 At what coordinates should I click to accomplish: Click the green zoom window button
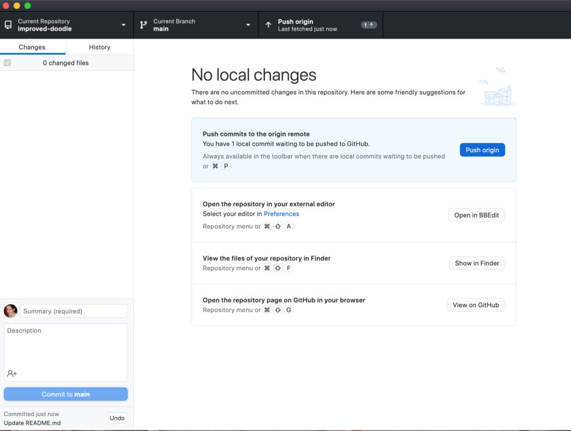[28, 6]
